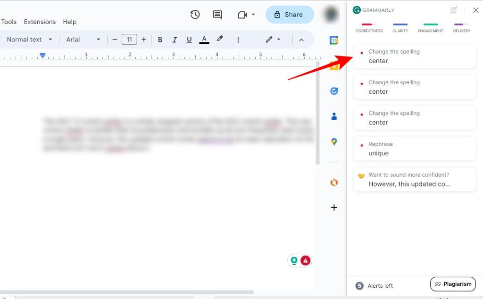This screenshot has width=483, height=299.
Task: Open Google Keep in side panel
Action: coord(334,66)
